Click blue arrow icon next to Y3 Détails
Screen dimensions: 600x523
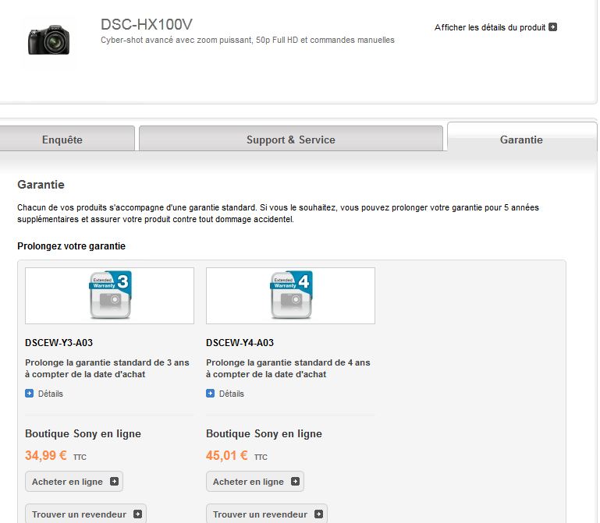point(30,394)
